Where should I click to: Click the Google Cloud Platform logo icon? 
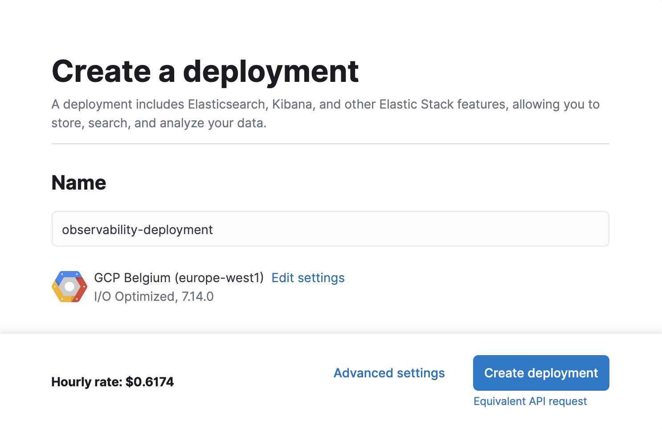tap(69, 287)
